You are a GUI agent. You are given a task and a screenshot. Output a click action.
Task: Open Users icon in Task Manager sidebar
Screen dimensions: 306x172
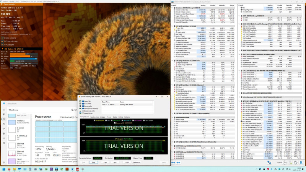tap(4, 133)
